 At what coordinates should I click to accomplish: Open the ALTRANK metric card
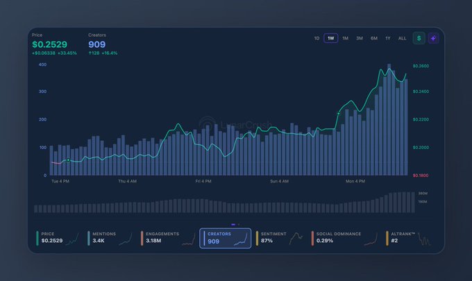point(408,238)
